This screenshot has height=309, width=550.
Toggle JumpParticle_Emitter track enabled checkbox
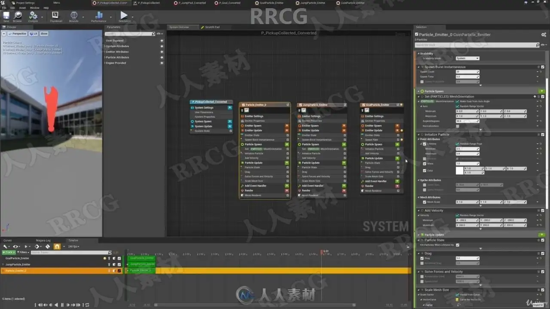119,264
